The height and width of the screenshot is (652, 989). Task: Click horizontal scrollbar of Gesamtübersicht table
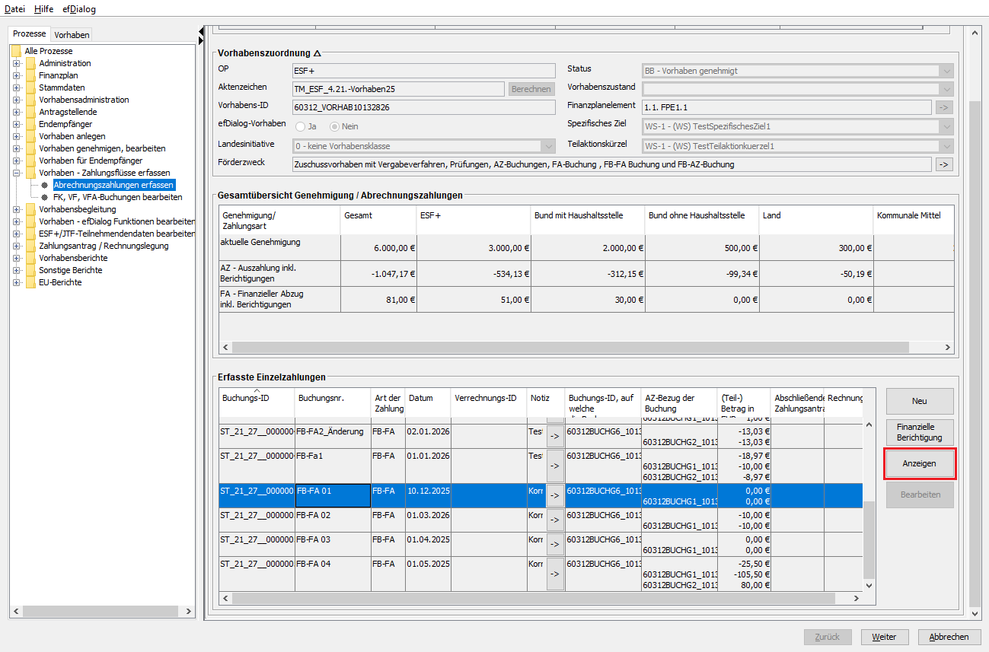[569, 347]
